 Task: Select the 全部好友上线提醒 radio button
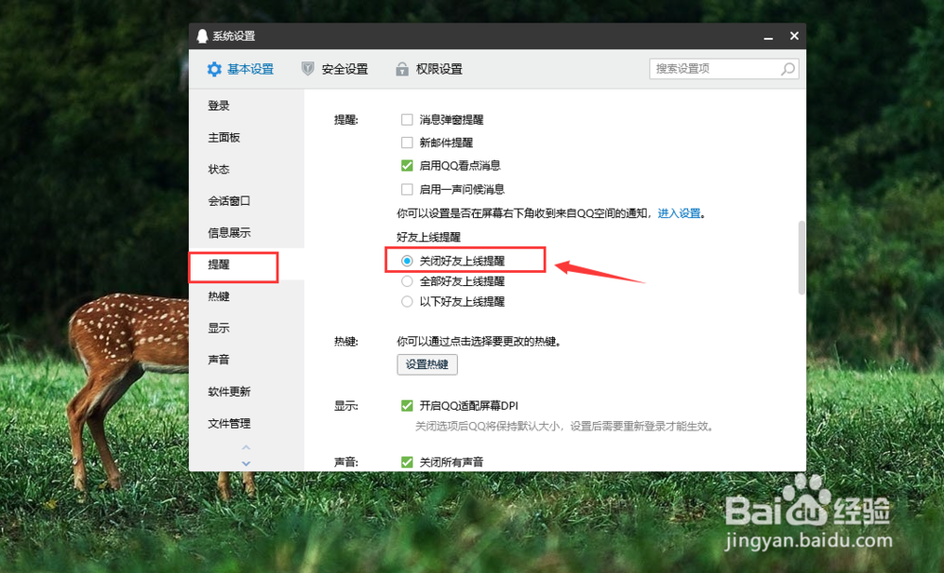(407, 281)
